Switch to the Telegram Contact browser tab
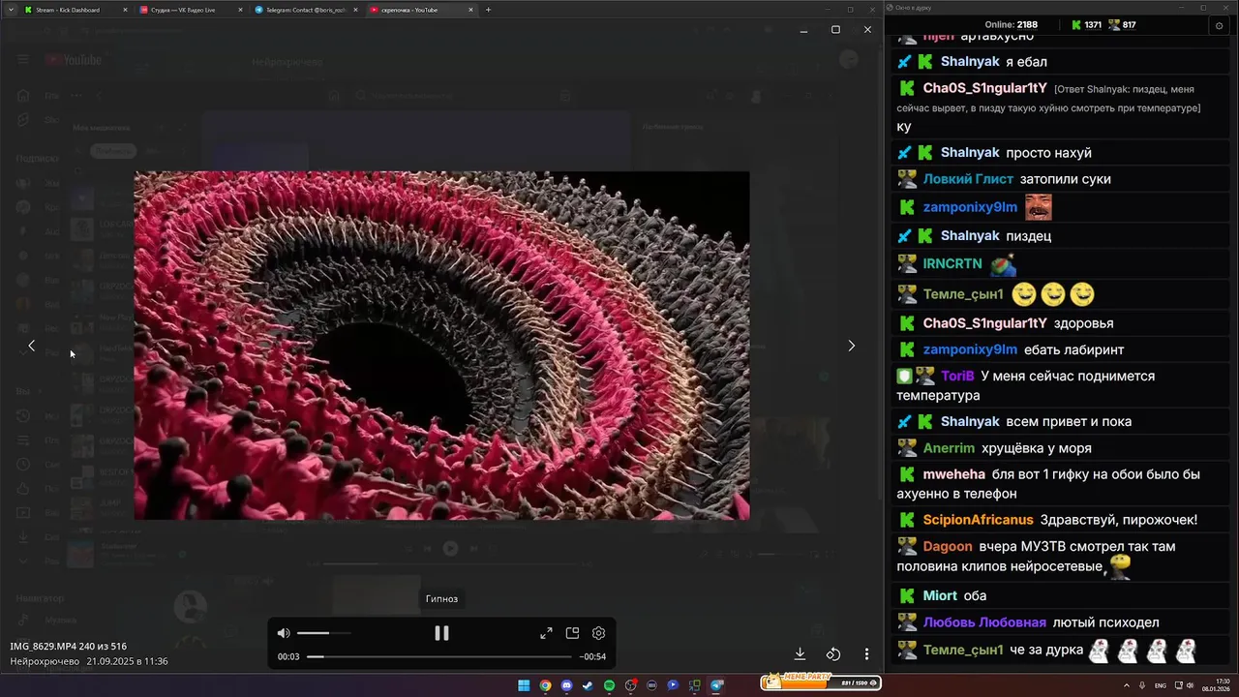 306,10
